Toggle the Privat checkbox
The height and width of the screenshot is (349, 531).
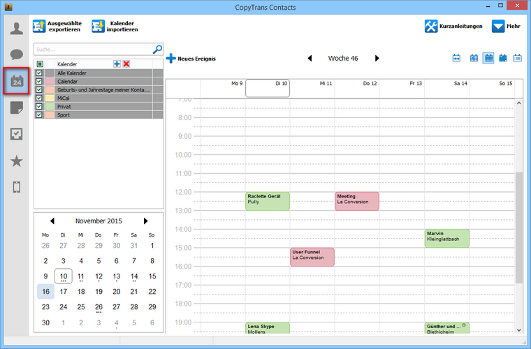[39, 107]
